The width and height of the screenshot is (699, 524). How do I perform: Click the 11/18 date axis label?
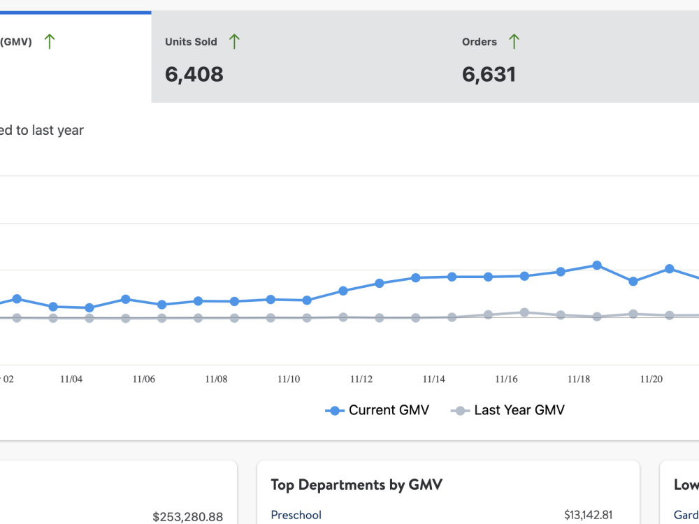579,379
